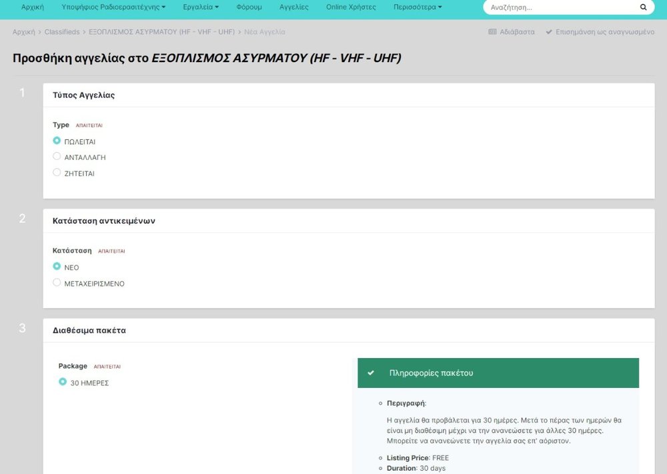Image resolution: width=667 pixels, height=474 pixels.
Task: Open Αγγελίες from top menu
Action: click(293, 7)
